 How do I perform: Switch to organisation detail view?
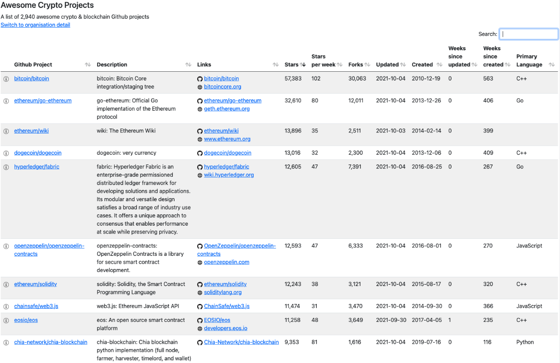pos(35,25)
